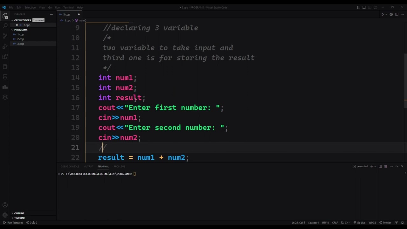Open the Explorer view in activity bar
The height and width of the screenshot is (229, 407).
(x=5, y=16)
